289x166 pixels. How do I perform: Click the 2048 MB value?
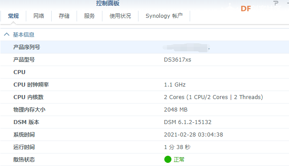175,110
